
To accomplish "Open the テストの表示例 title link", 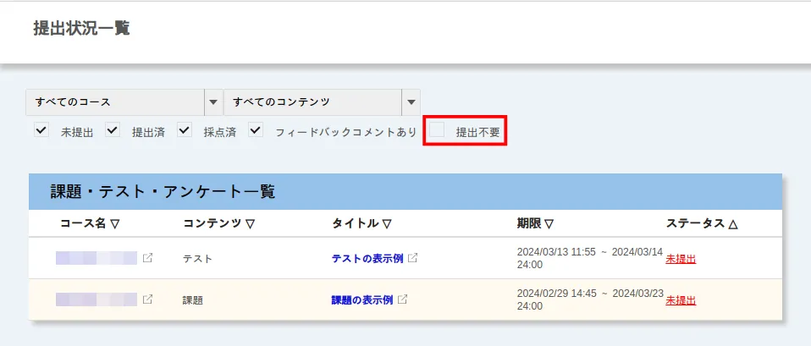I will (x=367, y=258).
